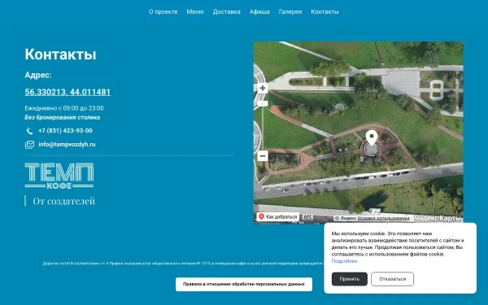Open the Яндекс Карты logo link
Screen dimensions: 488x305
[x=438, y=218]
